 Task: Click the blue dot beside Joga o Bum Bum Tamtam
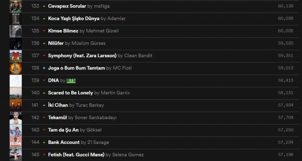(44, 68)
